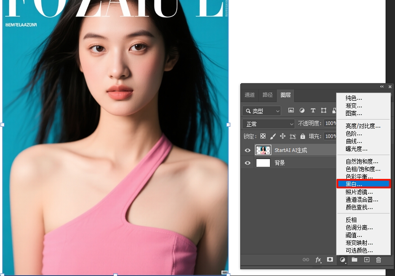The image size is (395, 276).
Task: Open the 类型 layer filter dropdown
Action: click(x=262, y=111)
